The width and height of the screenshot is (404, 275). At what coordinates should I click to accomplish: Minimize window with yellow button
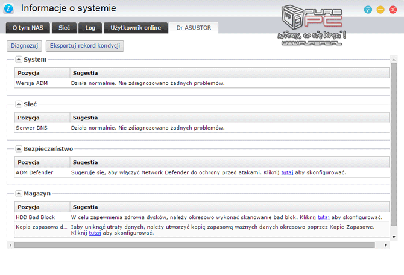click(x=380, y=10)
